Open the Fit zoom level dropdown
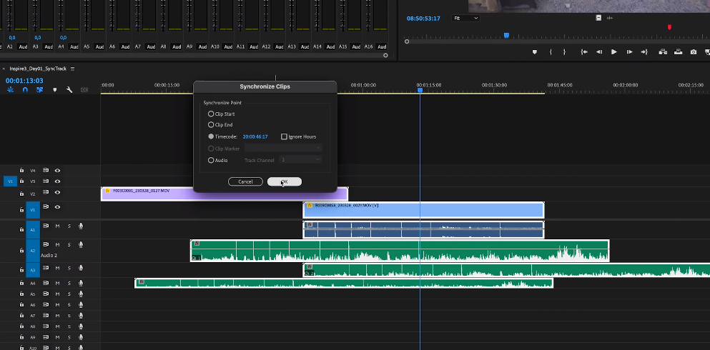This screenshot has width=710, height=350. click(466, 18)
